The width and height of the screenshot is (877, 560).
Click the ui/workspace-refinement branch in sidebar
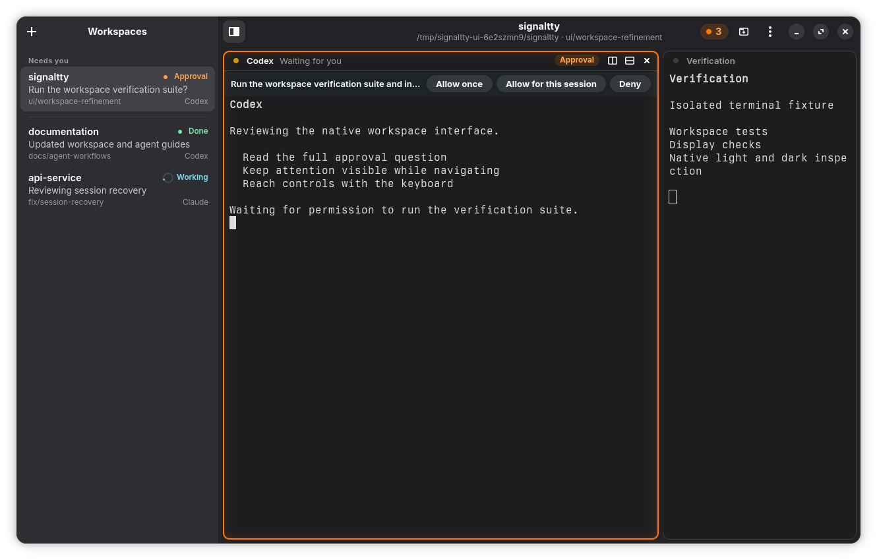point(75,101)
